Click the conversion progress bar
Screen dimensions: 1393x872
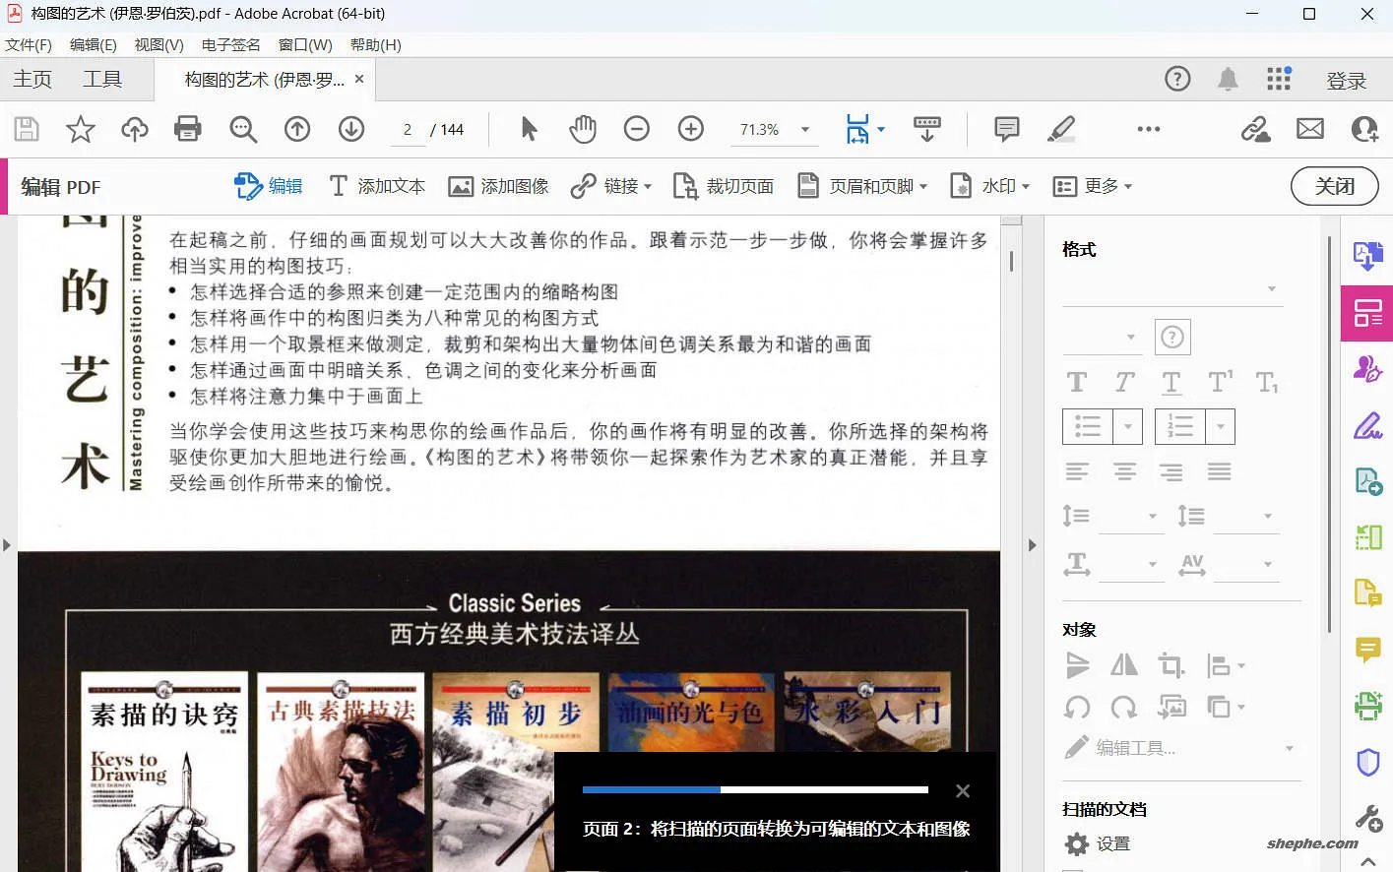pyautogui.click(x=755, y=789)
